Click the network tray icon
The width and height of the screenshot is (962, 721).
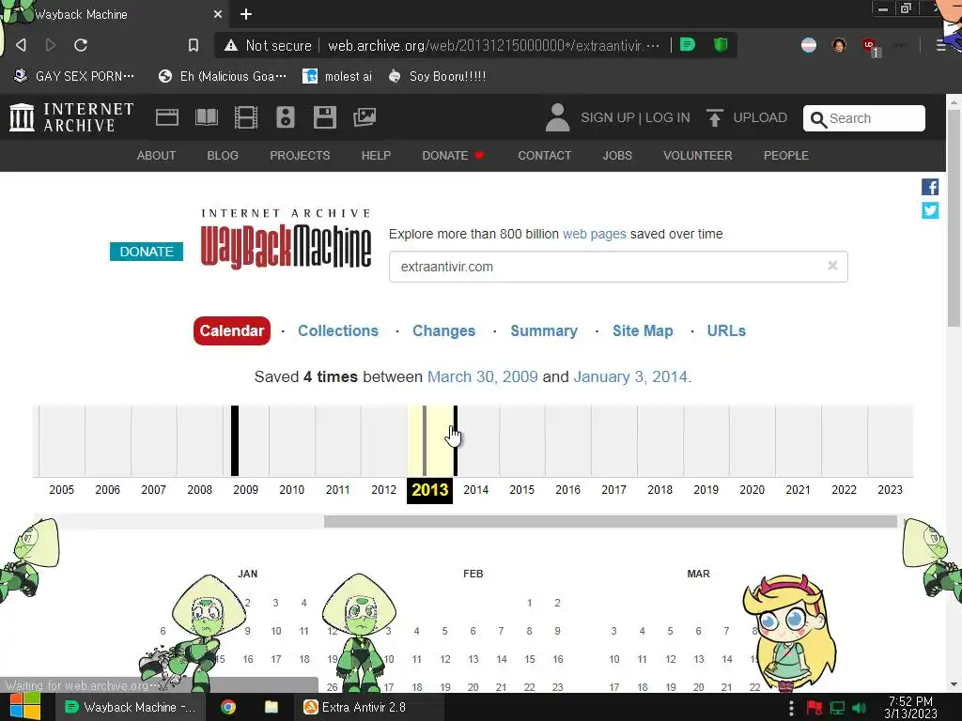click(837, 708)
